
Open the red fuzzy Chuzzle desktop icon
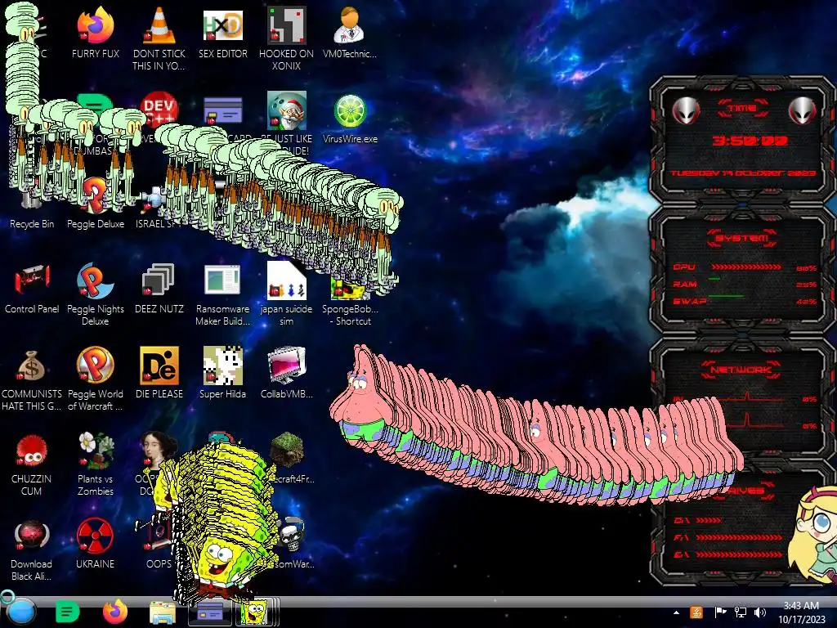32,451
